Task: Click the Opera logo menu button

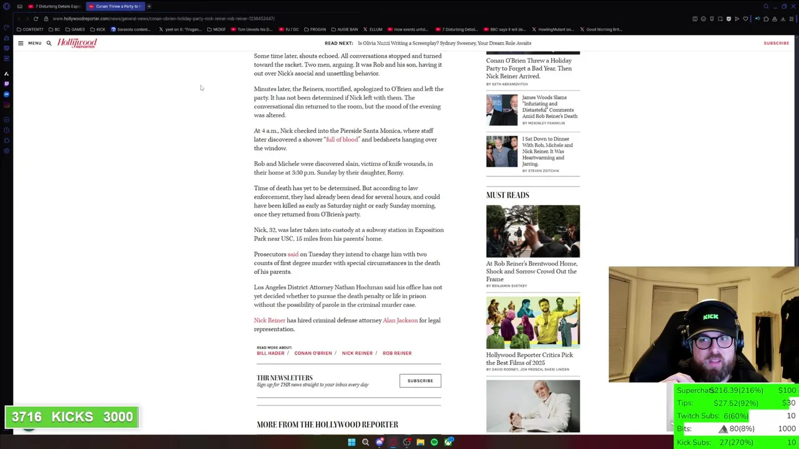Action: click(6, 6)
